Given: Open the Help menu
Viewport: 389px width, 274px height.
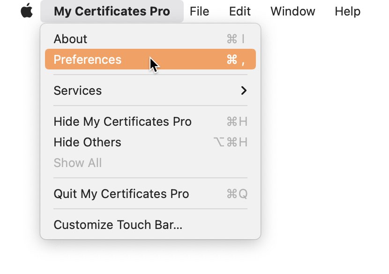Looking at the screenshot, I should pyautogui.click(x=348, y=11).
